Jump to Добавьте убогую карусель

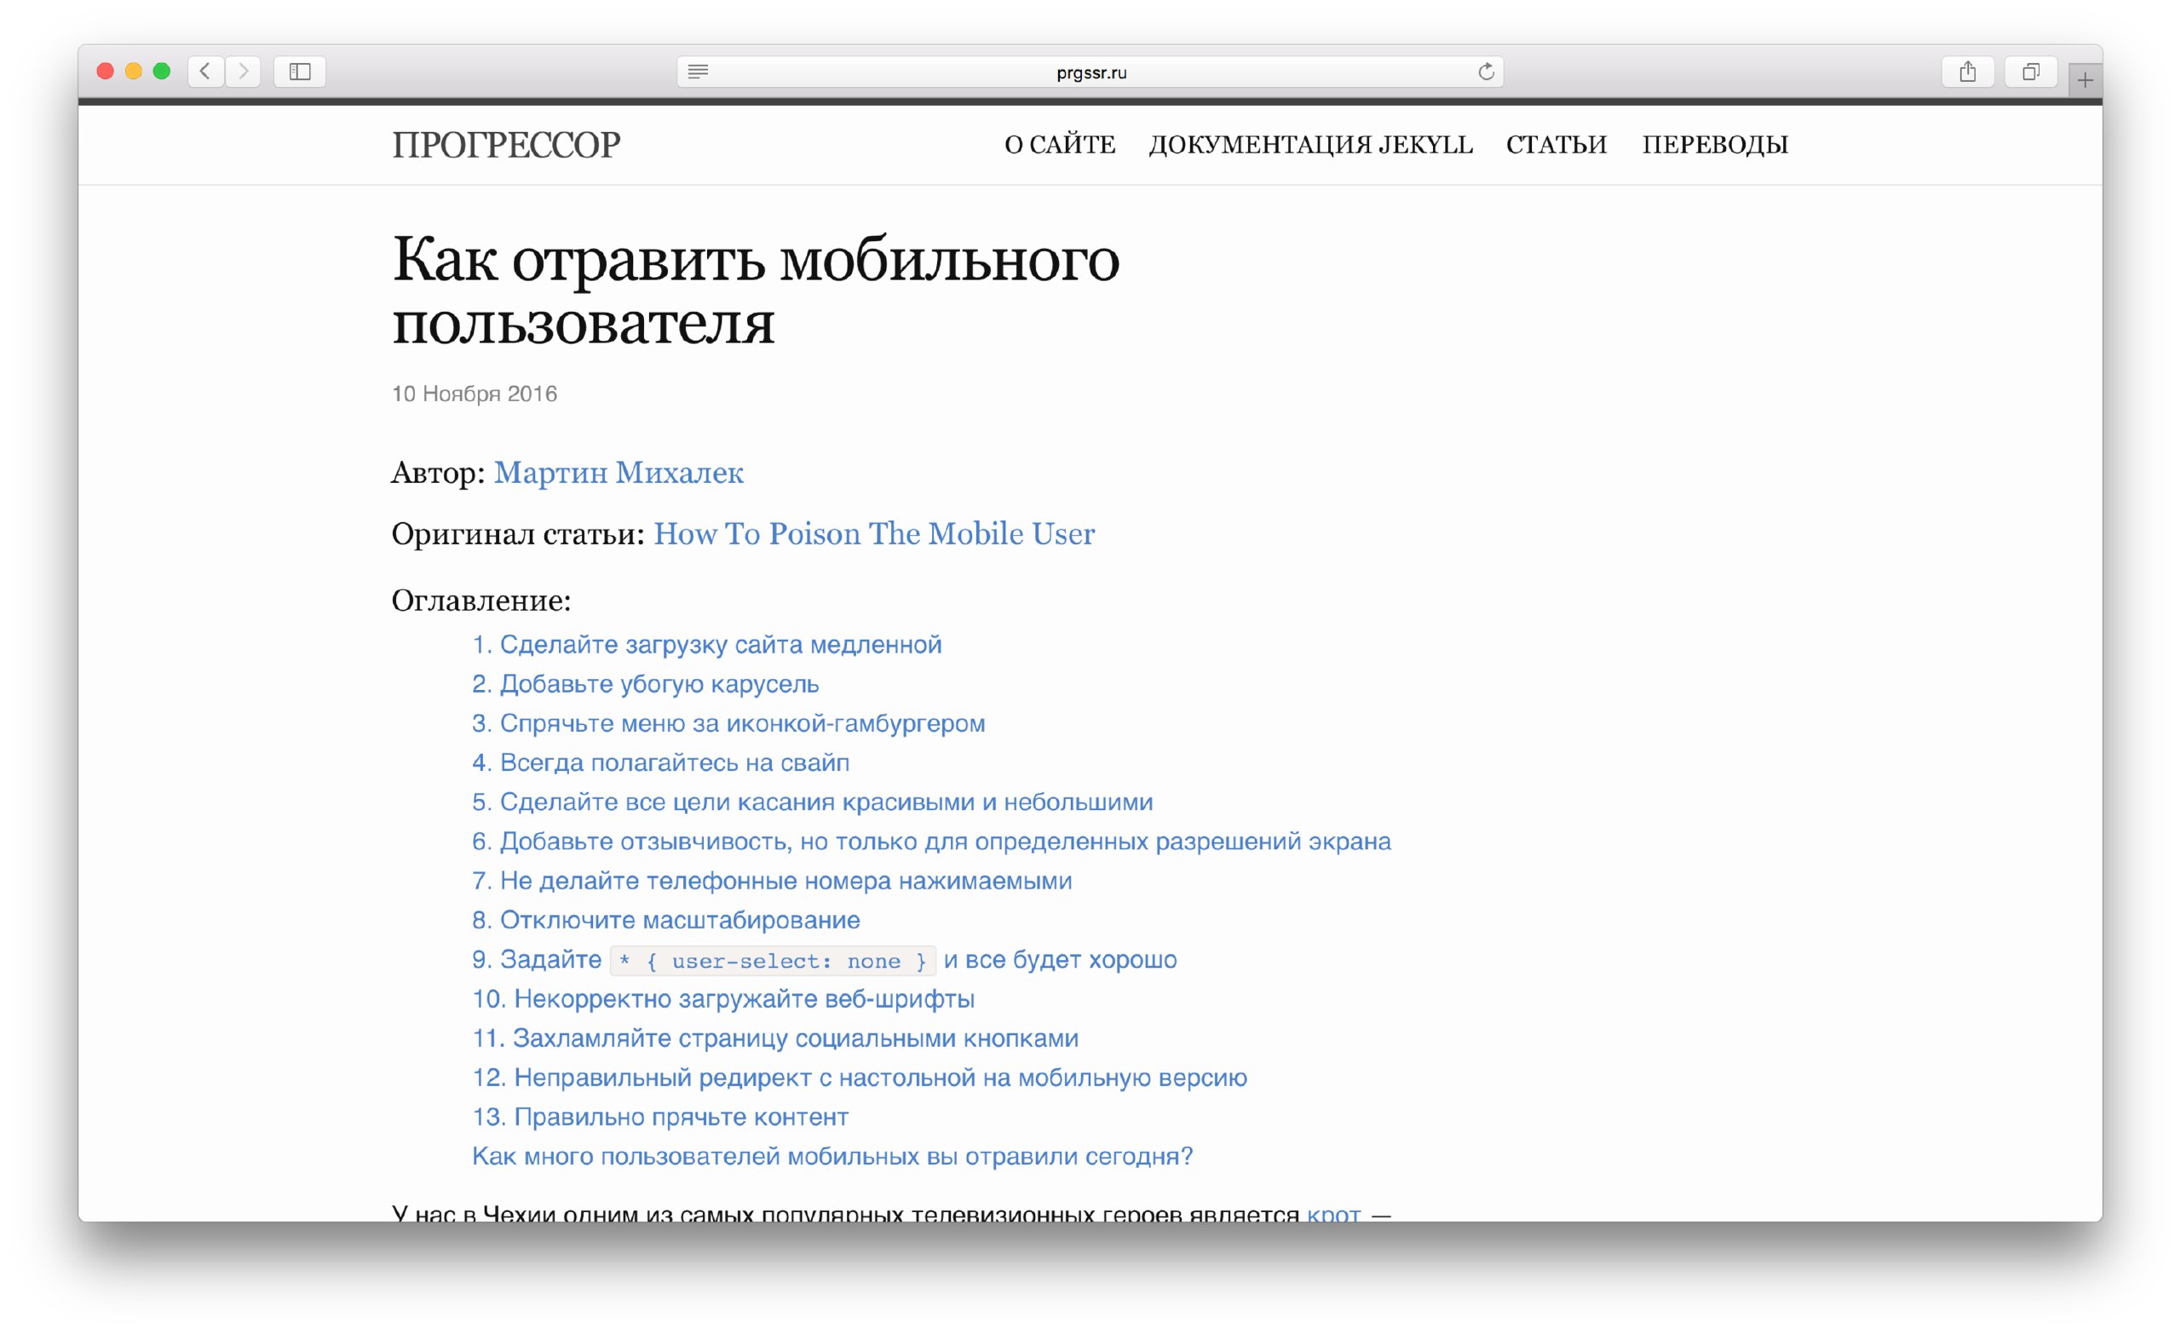(x=645, y=684)
